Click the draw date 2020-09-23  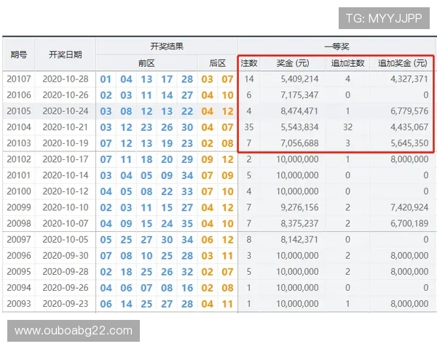(66, 304)
